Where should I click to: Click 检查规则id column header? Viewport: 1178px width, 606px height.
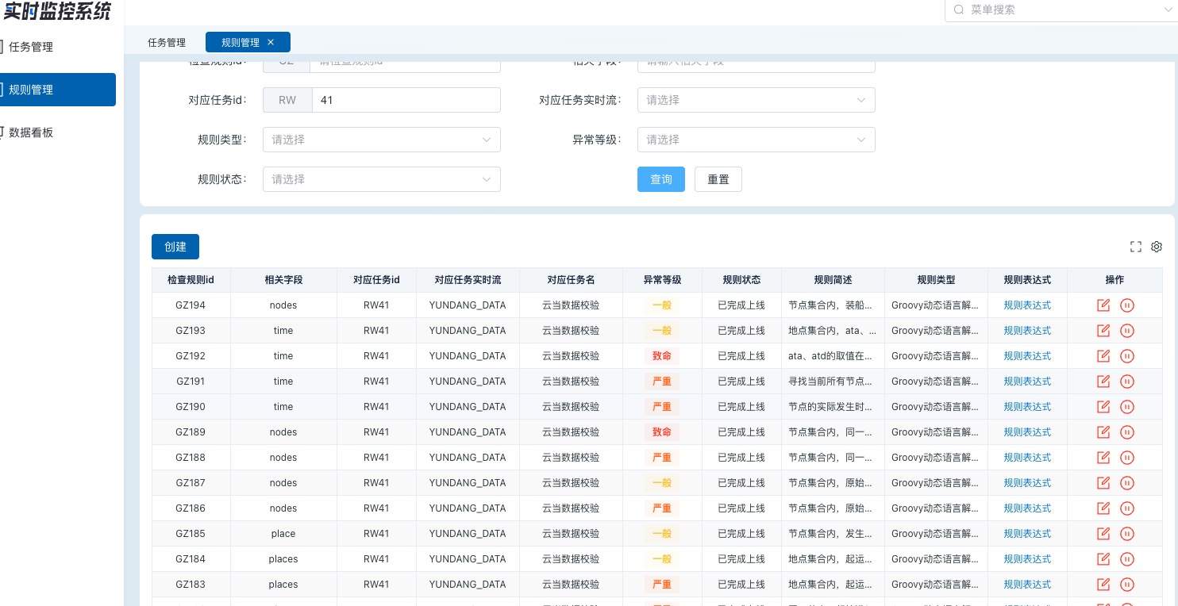[x=191, y=280]
